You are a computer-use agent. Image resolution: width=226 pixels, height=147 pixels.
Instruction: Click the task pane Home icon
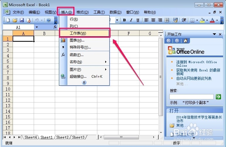(186, 41)
